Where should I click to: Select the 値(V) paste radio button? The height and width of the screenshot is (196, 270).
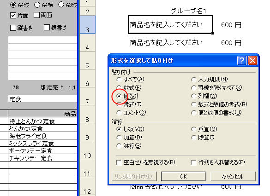tap(119, 96)
